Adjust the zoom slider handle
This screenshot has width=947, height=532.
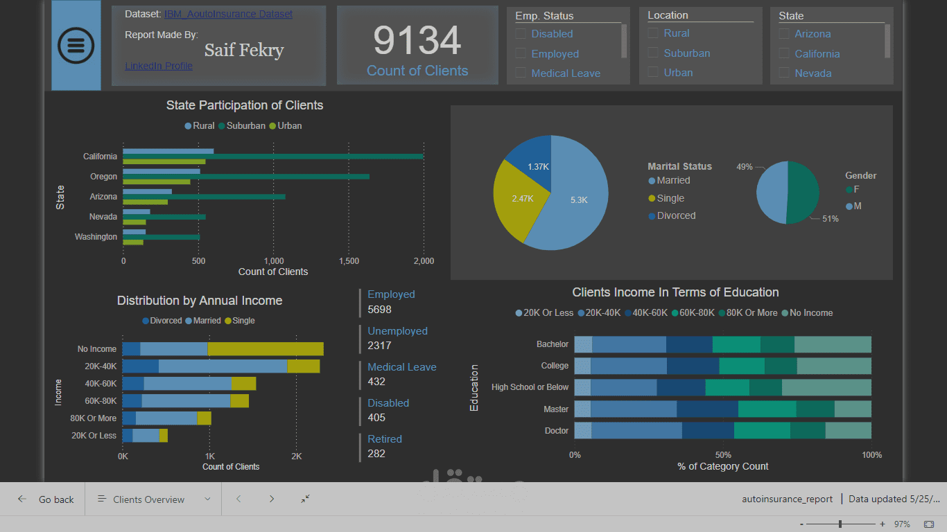pyautogui.click(x=840, y=524)
